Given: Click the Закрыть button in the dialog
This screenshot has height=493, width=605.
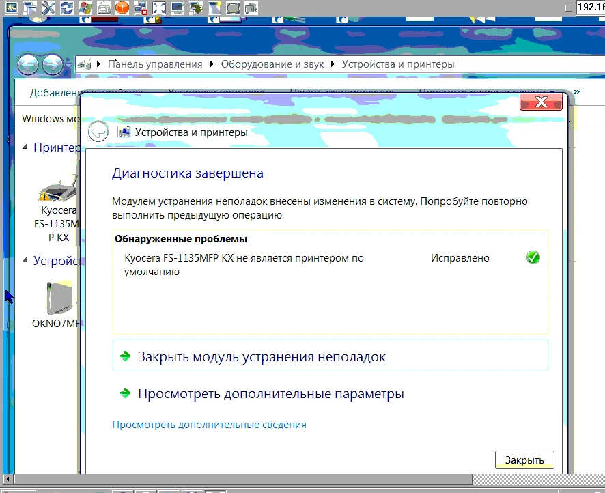Looking at the screenshot, I should point(524,460).
